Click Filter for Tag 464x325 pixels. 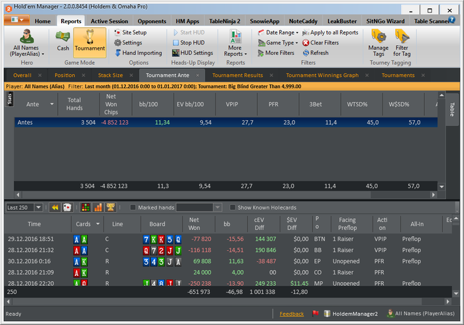[x=402, y=43]
